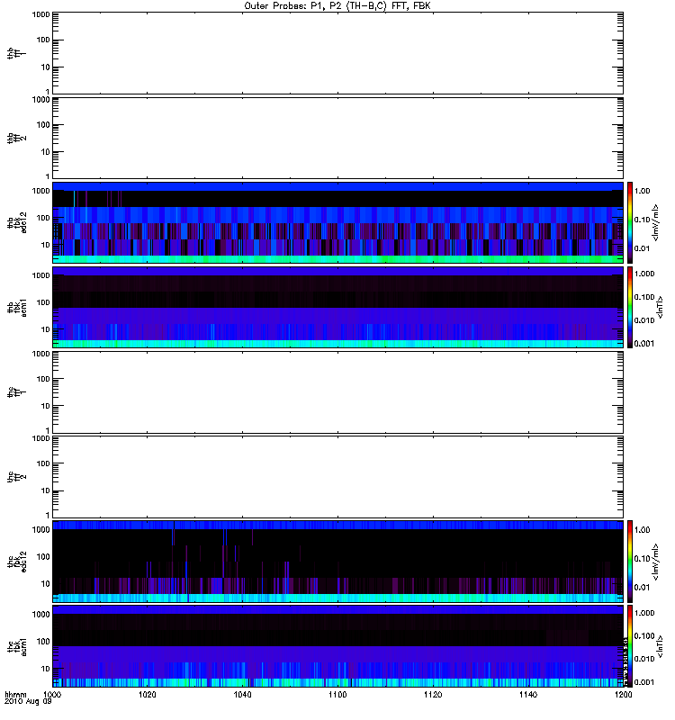Click the 1120 time axis label
675x720 pixels.
click(432, 696)
